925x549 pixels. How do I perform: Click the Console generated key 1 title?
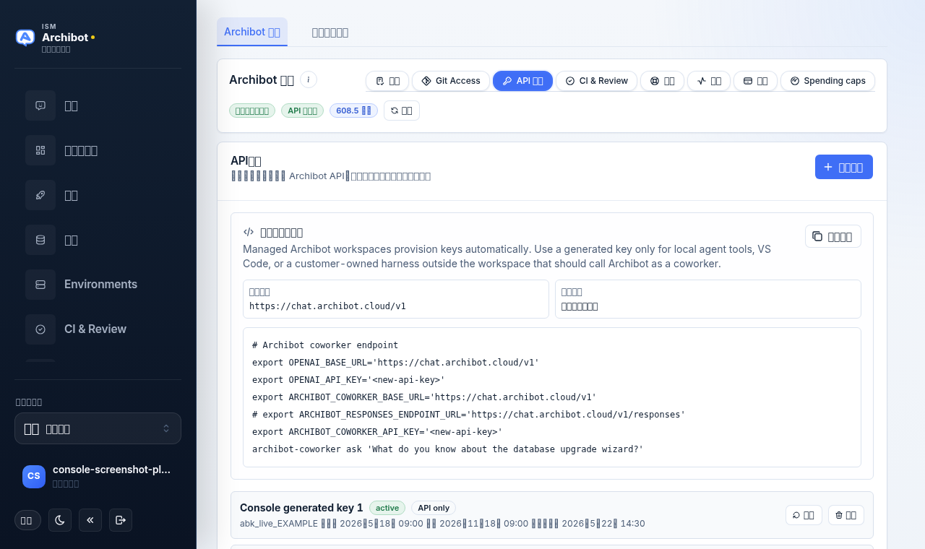point(301,508)
